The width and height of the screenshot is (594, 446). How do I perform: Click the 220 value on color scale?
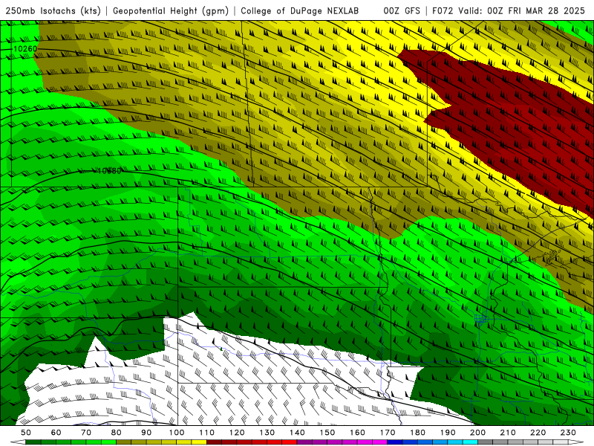538,433
